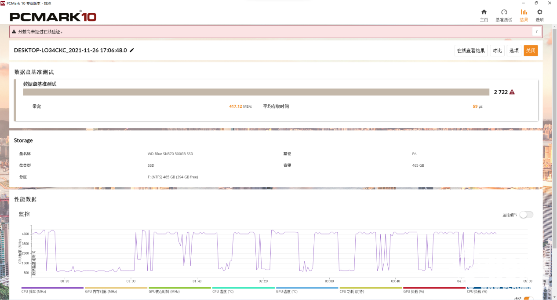This screenshot has width=557, height=300.
Task: Click the PCMark 10 title bar app icon
Action: coord(3,3)
